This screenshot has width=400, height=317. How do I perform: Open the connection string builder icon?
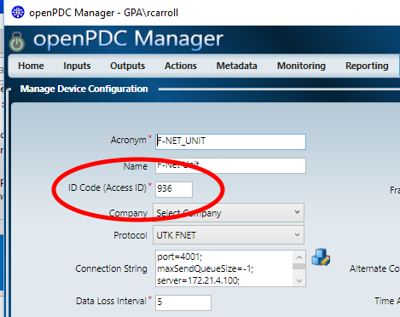coord(321,257)
